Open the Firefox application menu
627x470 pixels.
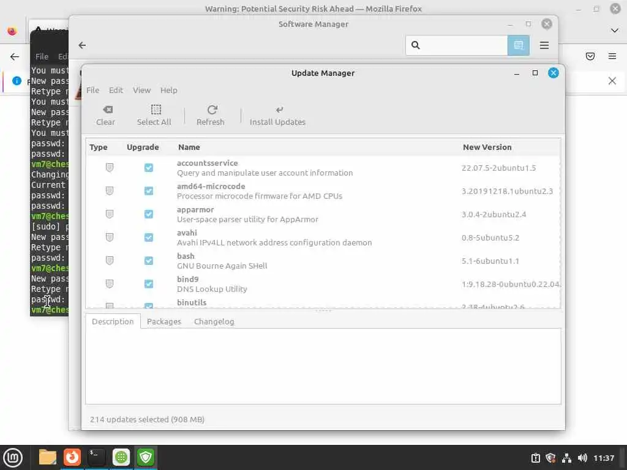(612, 56)
